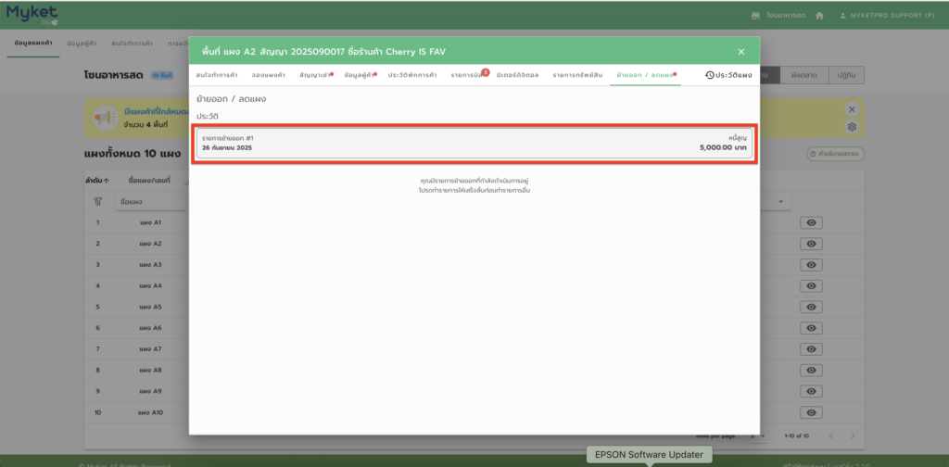This screenshot has height=467, width=949.
Task: Close the แผง A2 contract dialog
Action: [x=740, y=52]
